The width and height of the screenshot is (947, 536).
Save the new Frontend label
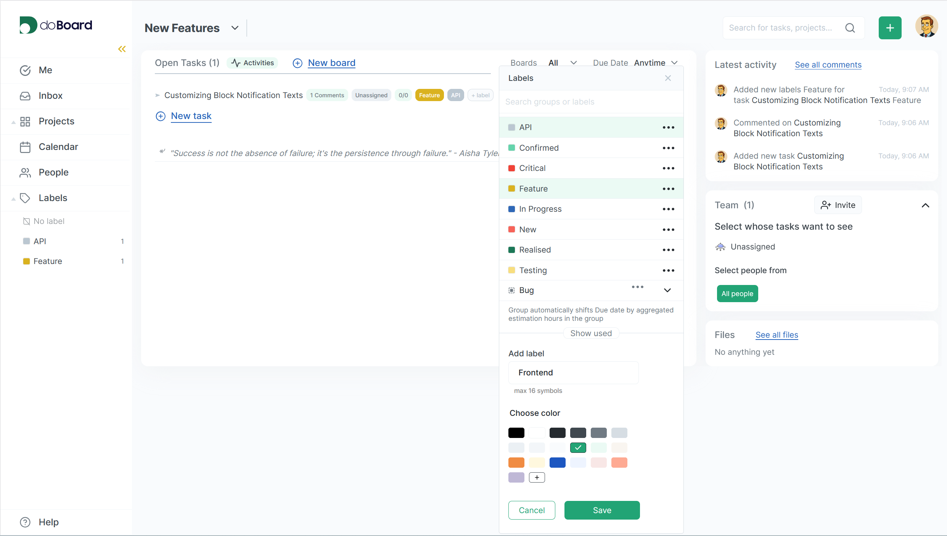click(x=602, y=510)
